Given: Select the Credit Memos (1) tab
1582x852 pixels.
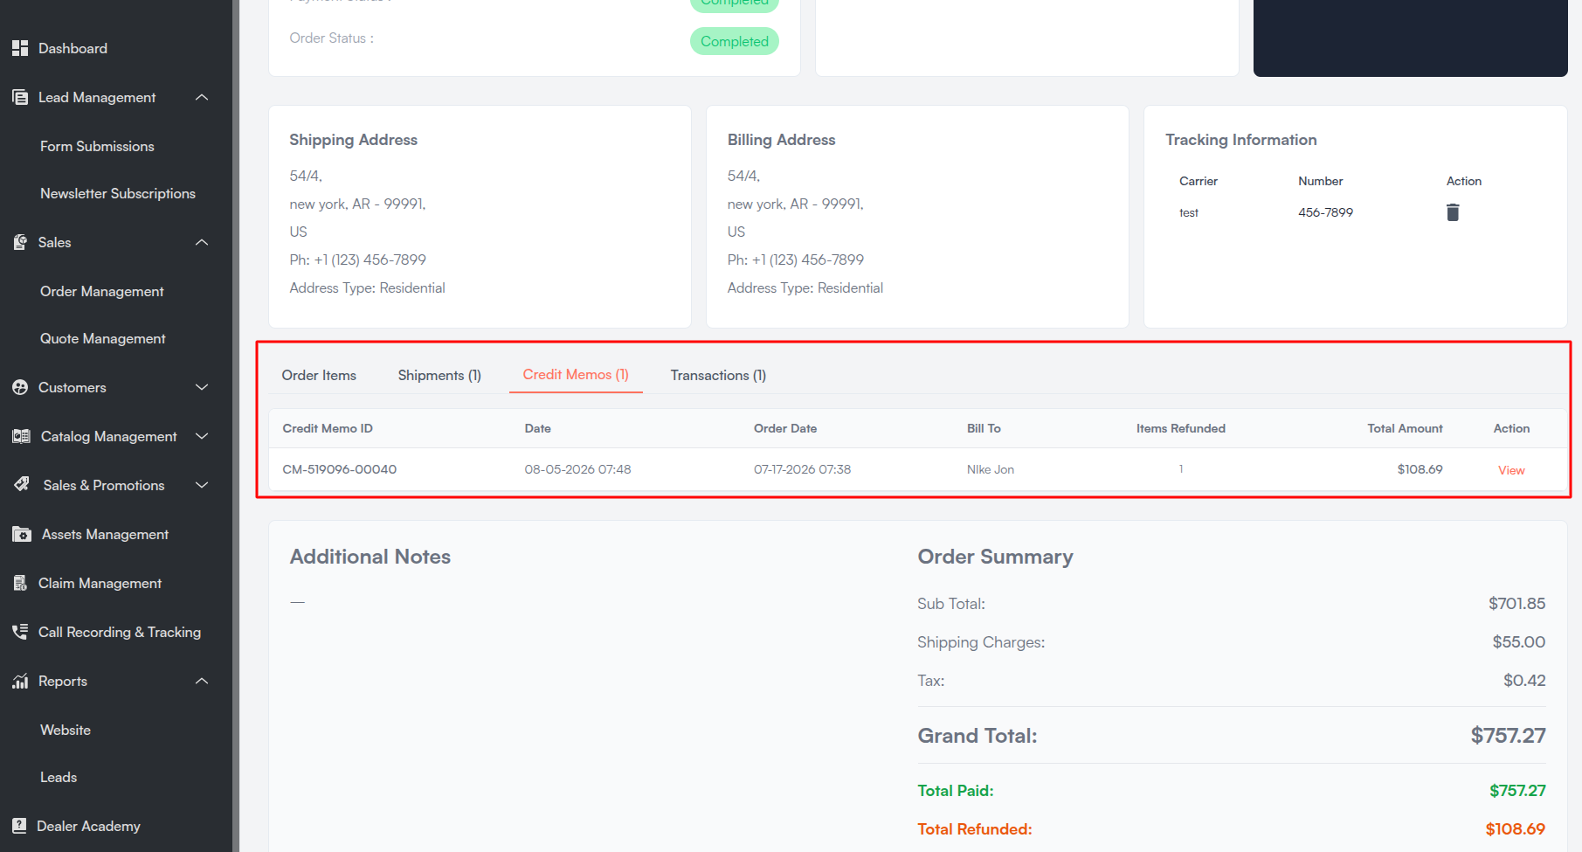Looking at the screenshot, I should (x=576, y=374).
